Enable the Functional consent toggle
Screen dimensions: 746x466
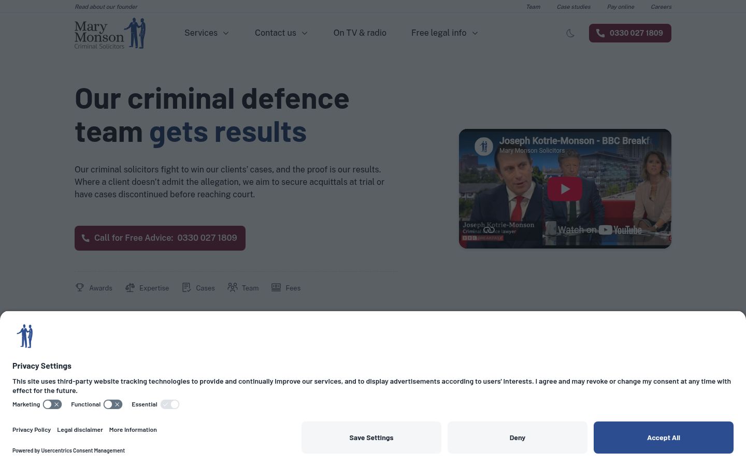[113, 404]
